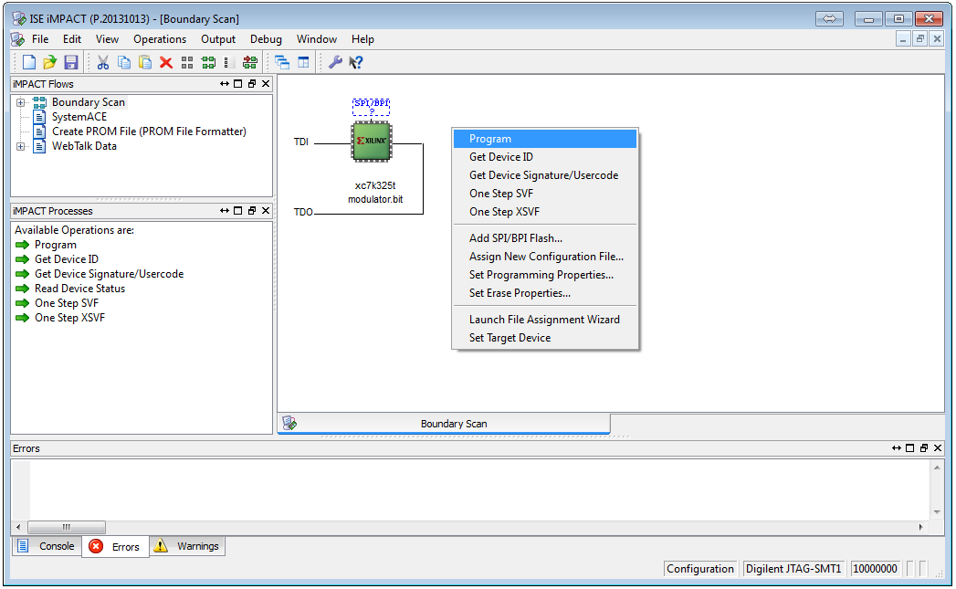Cut selection with the scissors icon
This screenshot has width=956, height=589.
(x=103, y=62)
